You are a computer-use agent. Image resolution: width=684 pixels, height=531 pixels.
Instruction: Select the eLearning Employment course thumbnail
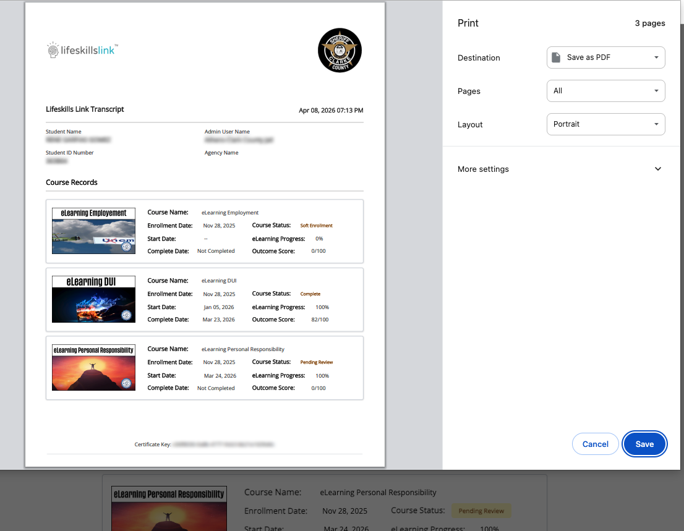(x=93, y=231)
